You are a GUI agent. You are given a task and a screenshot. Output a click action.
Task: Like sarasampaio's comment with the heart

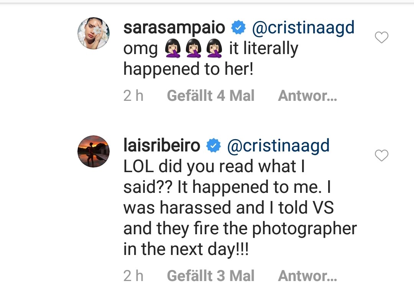click(381, 38)
